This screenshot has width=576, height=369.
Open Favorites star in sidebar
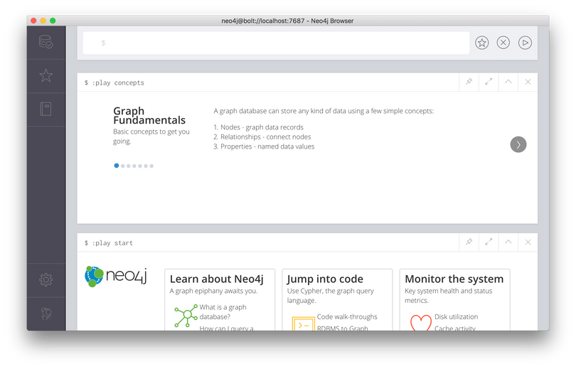click(46, 75)
